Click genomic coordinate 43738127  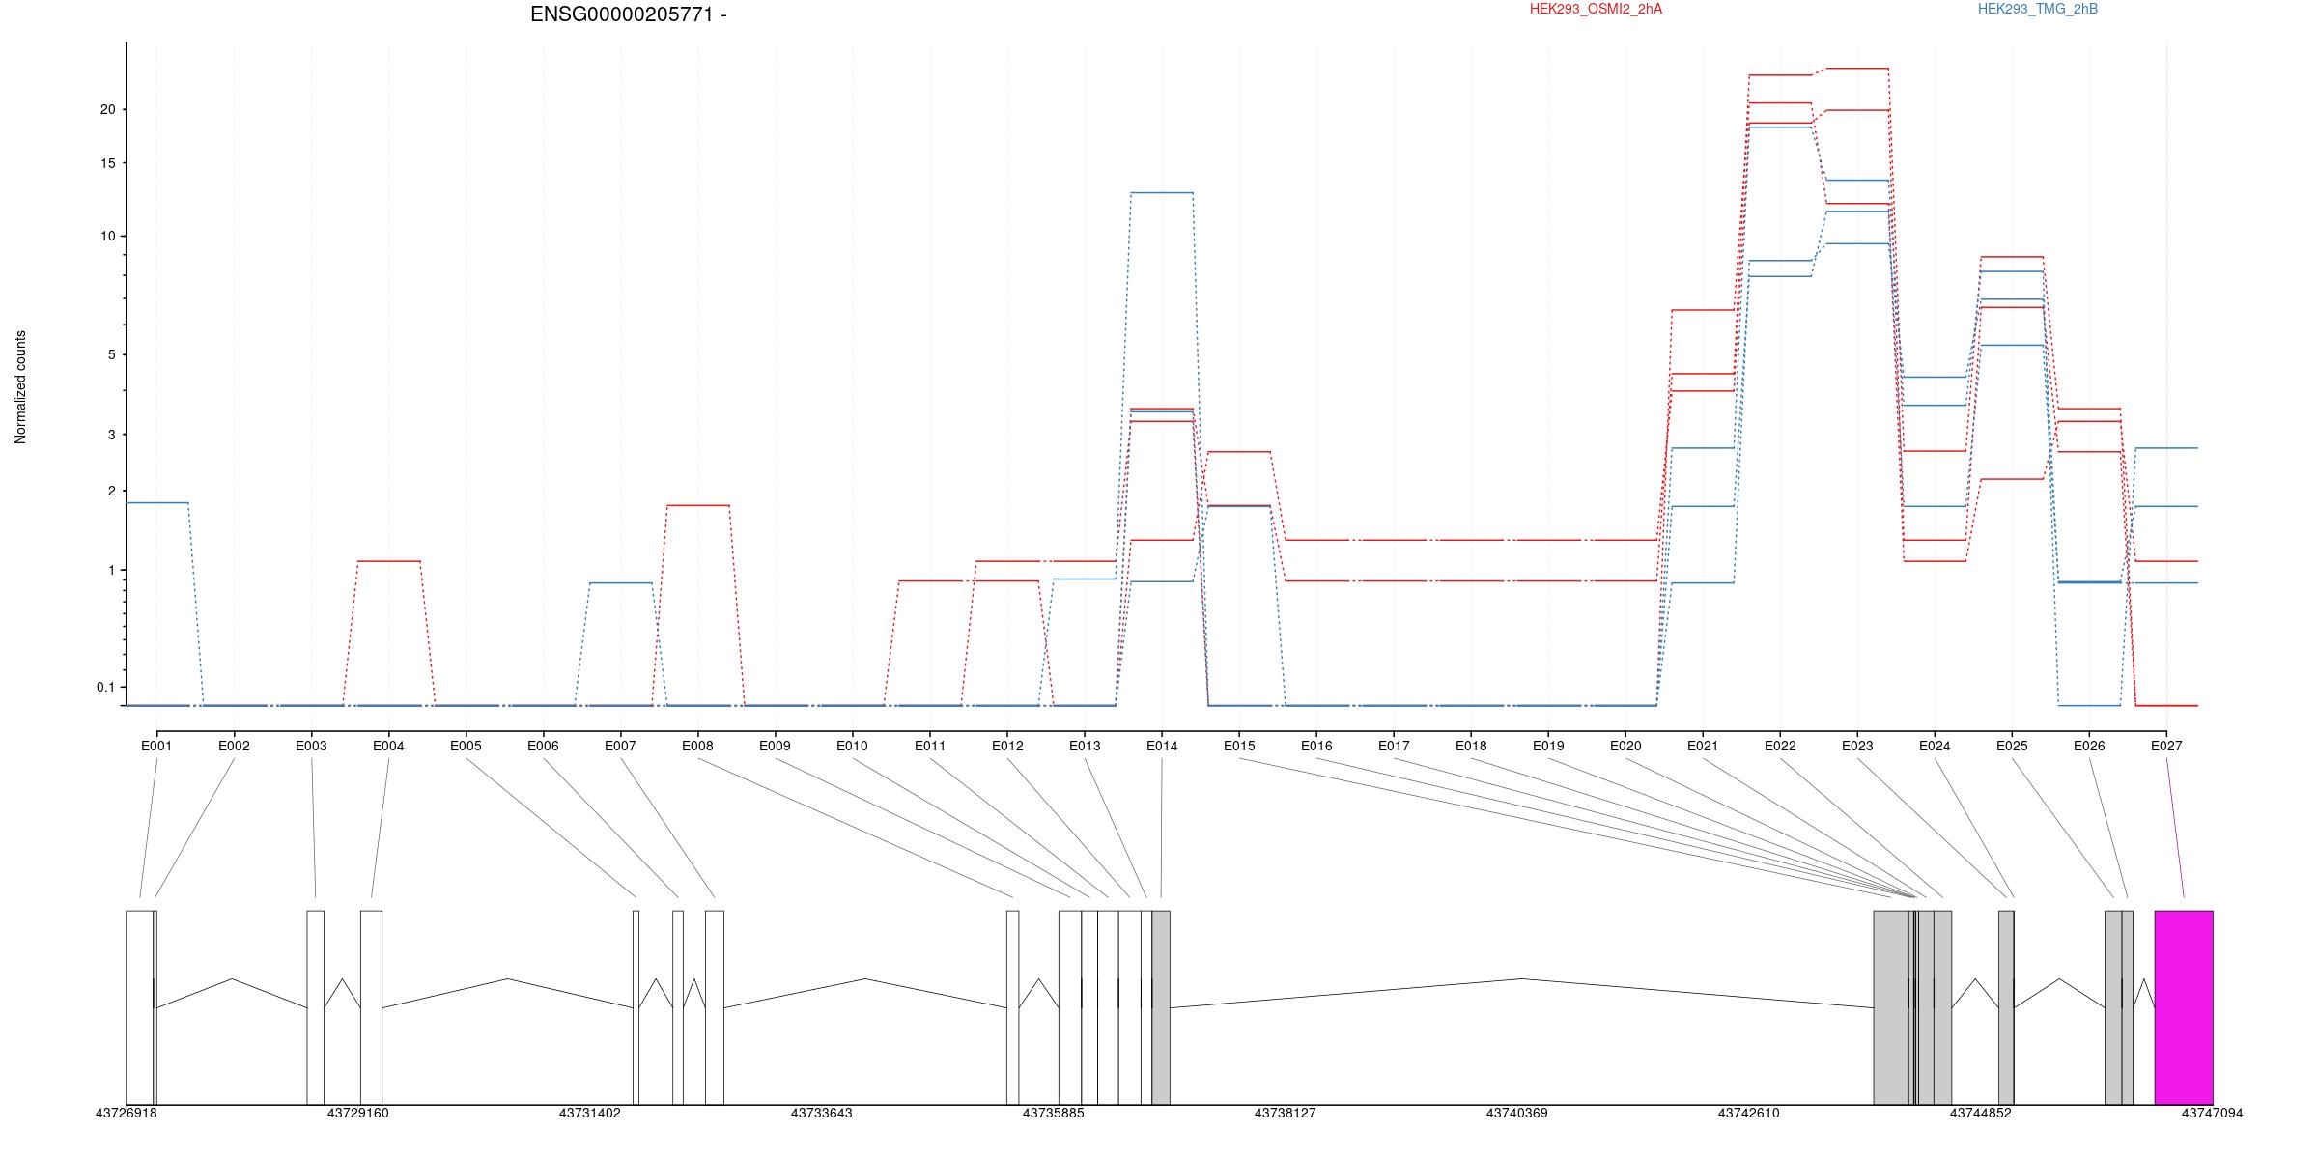[1285, 1113]
